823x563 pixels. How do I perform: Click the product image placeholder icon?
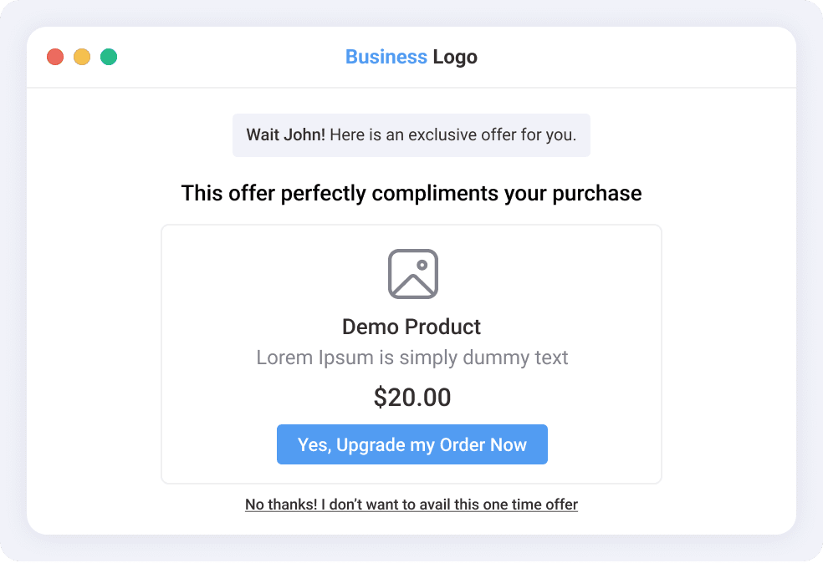tap(413, 274)
